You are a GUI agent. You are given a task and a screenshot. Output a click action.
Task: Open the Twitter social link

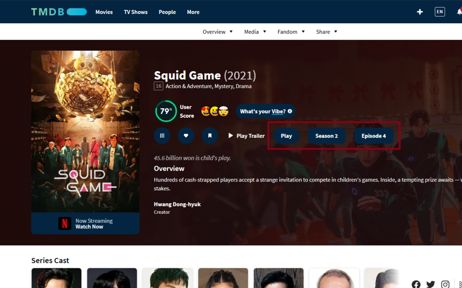431,284
